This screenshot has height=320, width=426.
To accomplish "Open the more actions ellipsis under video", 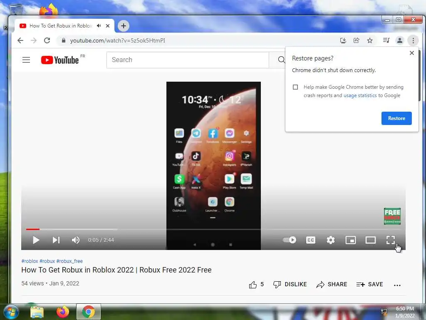I will 397,285.
